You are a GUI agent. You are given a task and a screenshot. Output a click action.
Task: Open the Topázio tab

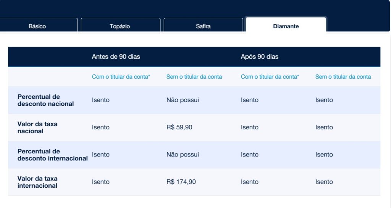click(x=120, y=26)
